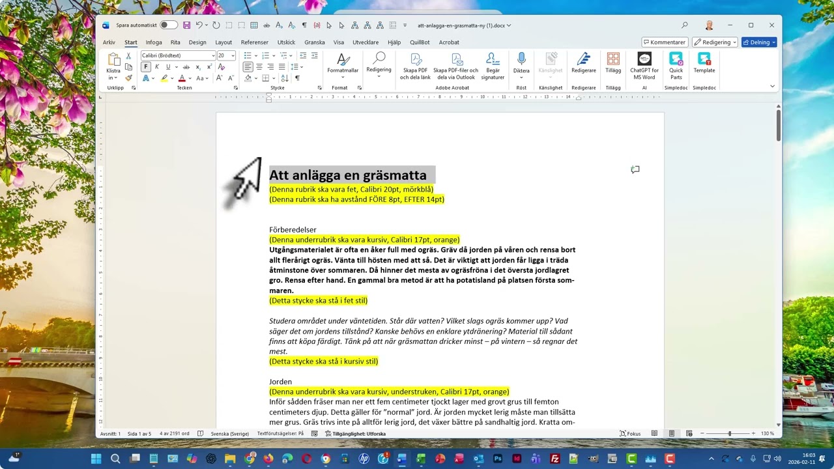Open Tillägg add-ins icon
Screen dimensions: 834x469
click(x=613, y=64)
